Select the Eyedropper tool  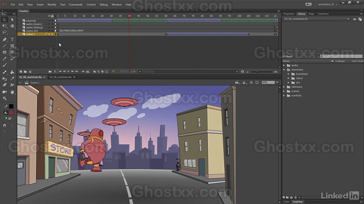click(x=12, y=79)
